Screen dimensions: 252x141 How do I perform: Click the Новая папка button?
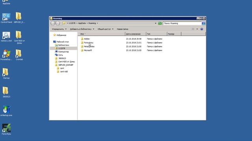point(122,29)
